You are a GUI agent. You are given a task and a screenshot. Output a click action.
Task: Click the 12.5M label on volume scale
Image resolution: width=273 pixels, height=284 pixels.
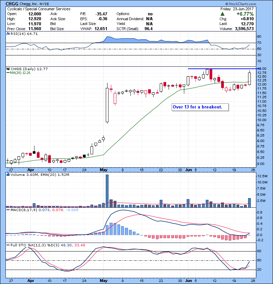(262, 176)
